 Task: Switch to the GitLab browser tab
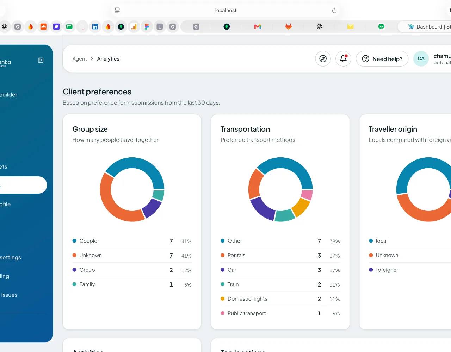tap(289, 26)
